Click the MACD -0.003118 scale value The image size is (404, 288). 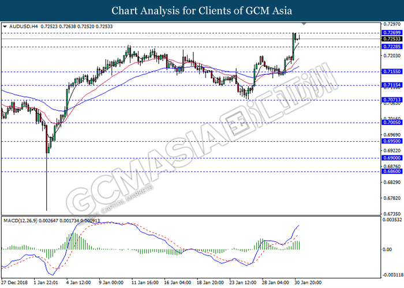[x=393, y=275]
